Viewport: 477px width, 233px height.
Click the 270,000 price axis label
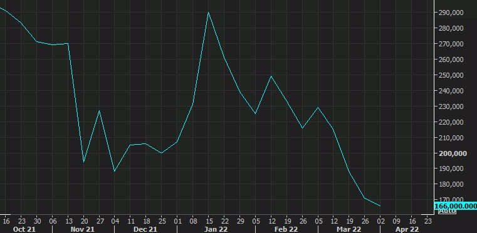point(451,44)
